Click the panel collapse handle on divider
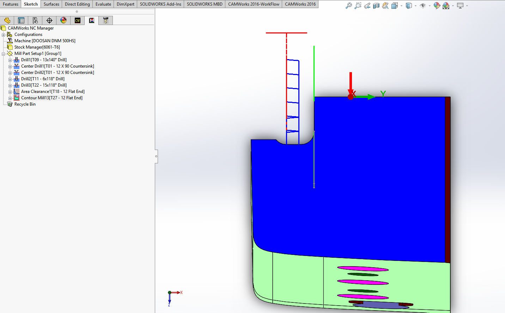505x313 pixels. tap(156, 156)
